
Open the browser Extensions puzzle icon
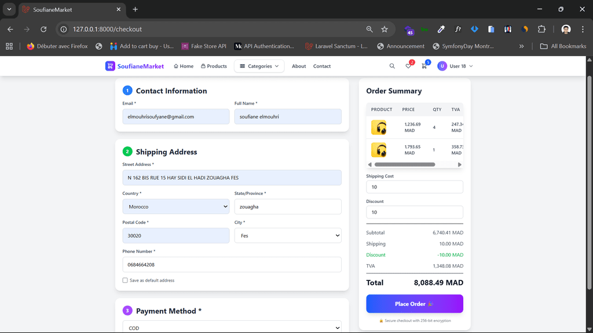(542, 29)
